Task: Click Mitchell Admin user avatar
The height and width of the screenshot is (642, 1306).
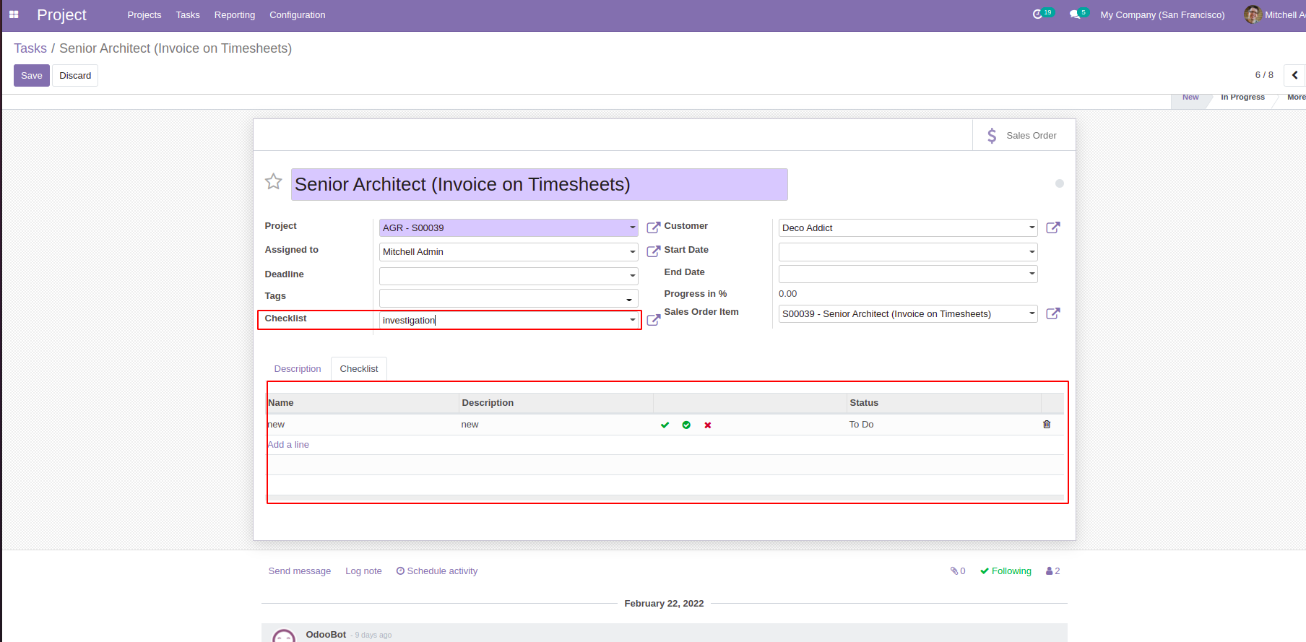Action: pos(1253,14)
